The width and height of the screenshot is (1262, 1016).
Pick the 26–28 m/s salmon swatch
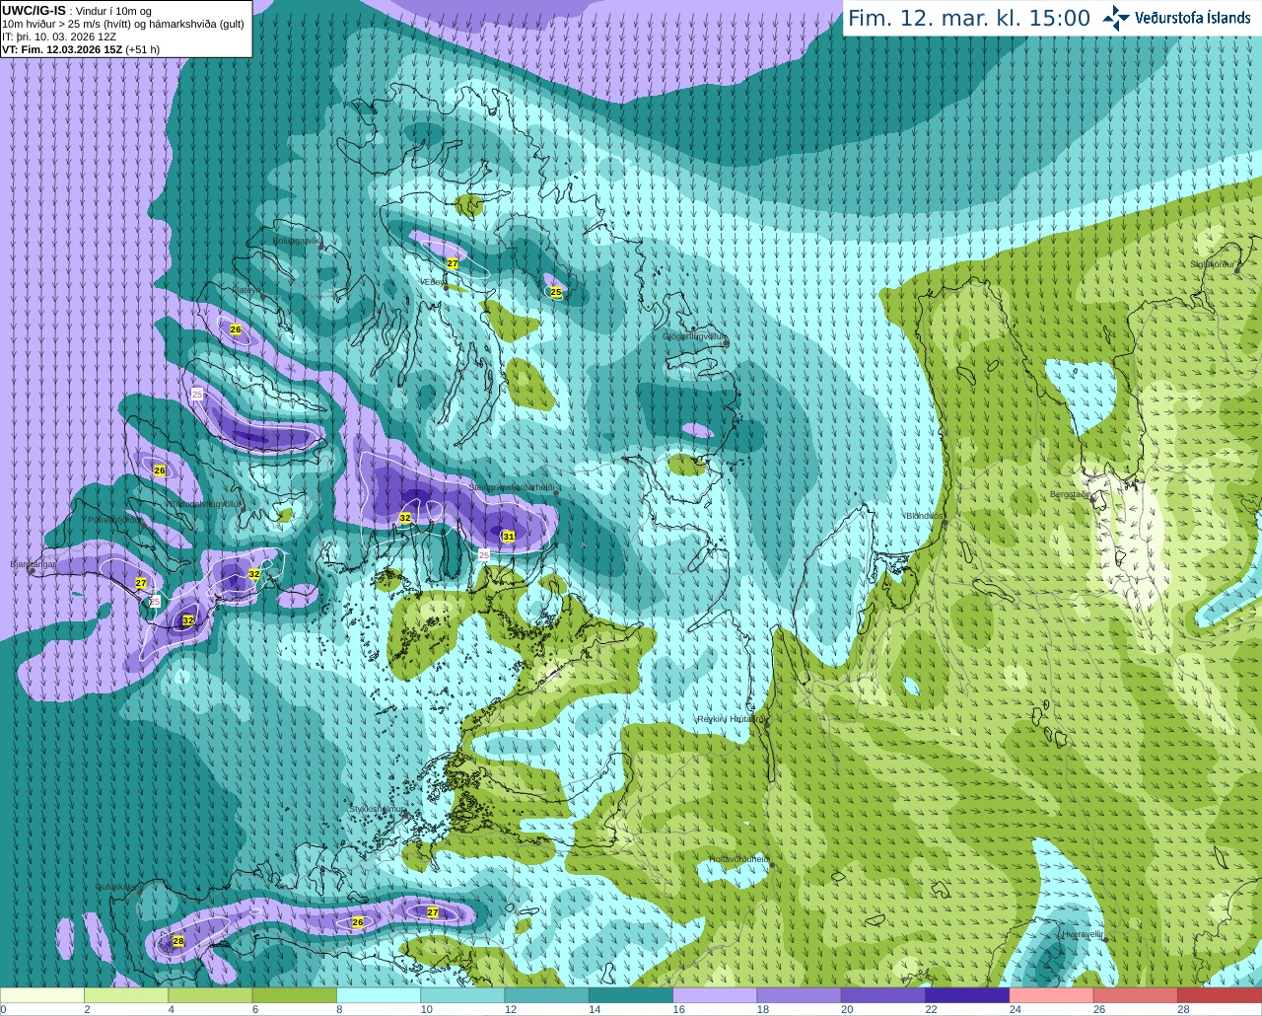point(1136,994)
